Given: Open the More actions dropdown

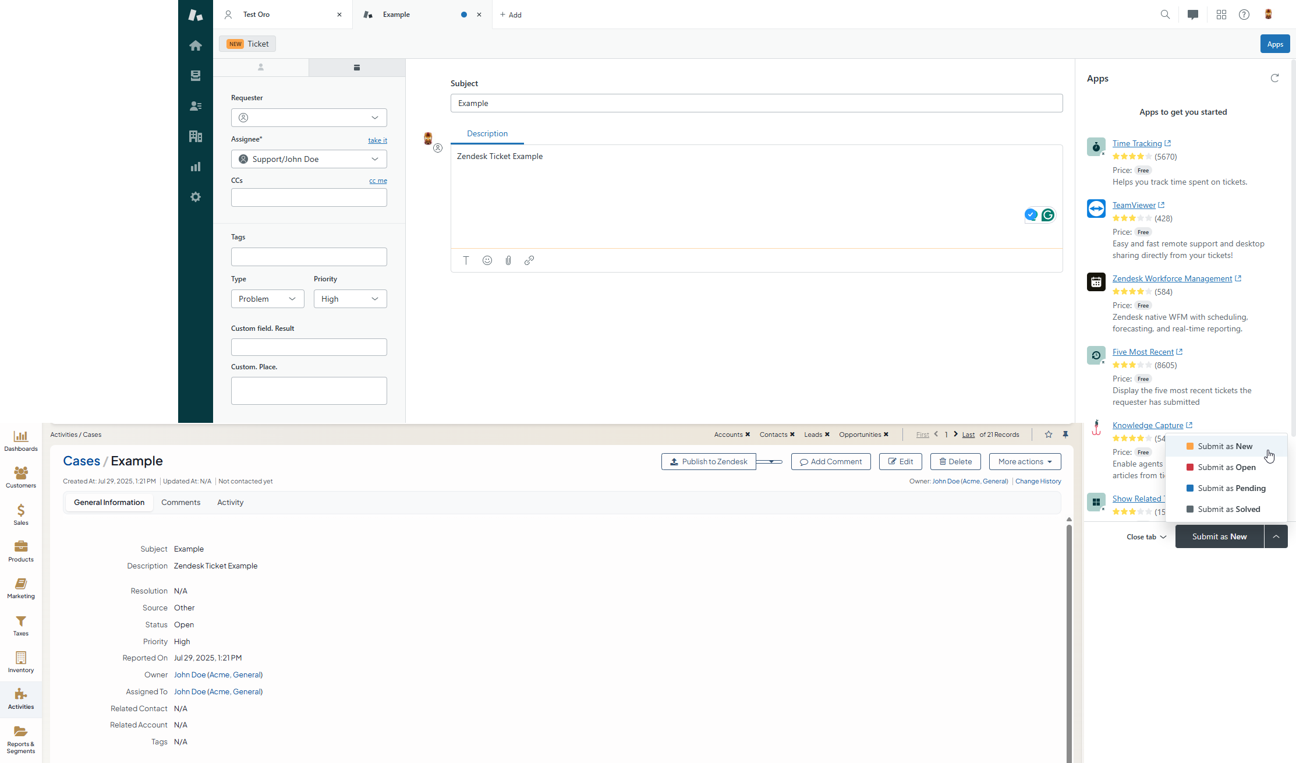Looking at the screenshot, I should (x=1025, y=461).
